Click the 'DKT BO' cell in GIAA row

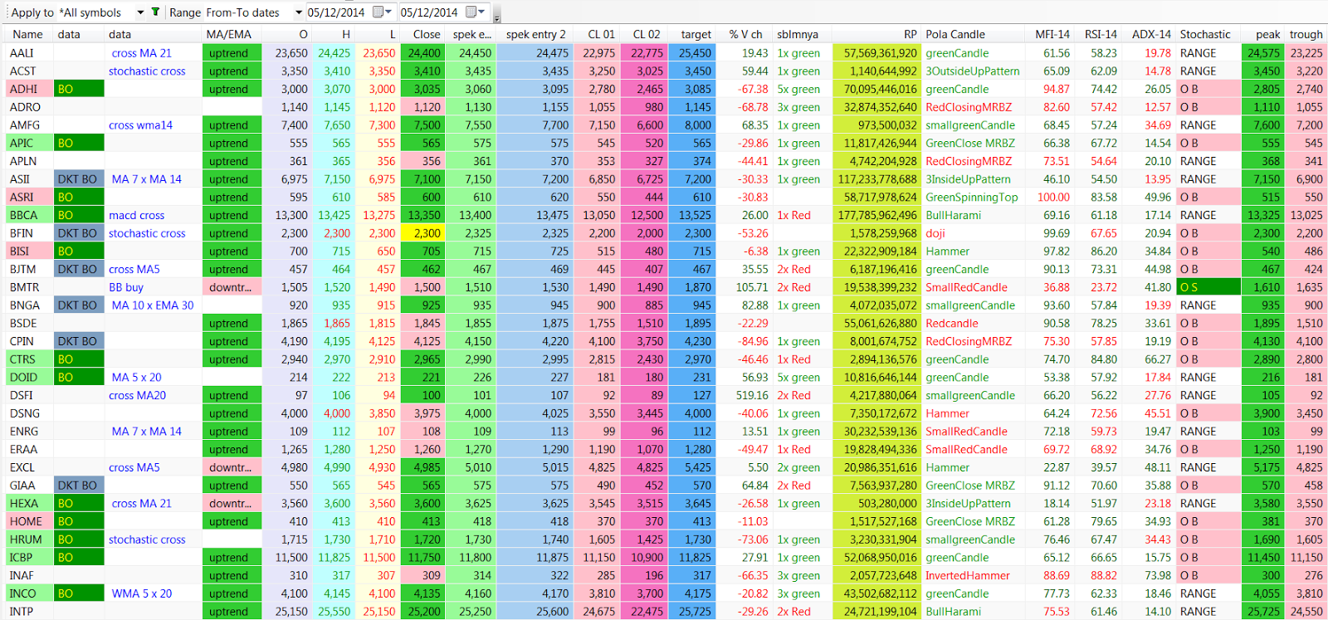tap(78, 485)
